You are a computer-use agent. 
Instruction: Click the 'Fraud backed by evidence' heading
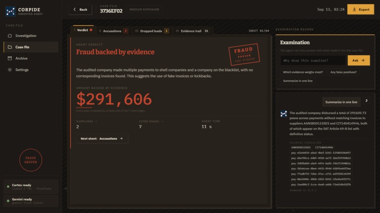(115, 52)
